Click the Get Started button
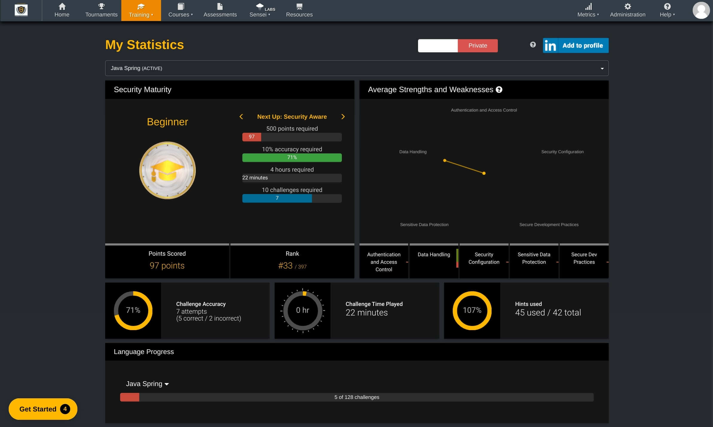Image resolution: width=713 pixels, height=427 pixels. point(43,409)
